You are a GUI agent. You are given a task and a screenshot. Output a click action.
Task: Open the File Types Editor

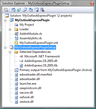click(x=25, y=10)
